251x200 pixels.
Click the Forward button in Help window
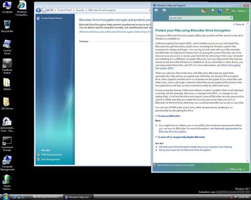[x=164, y=11]
